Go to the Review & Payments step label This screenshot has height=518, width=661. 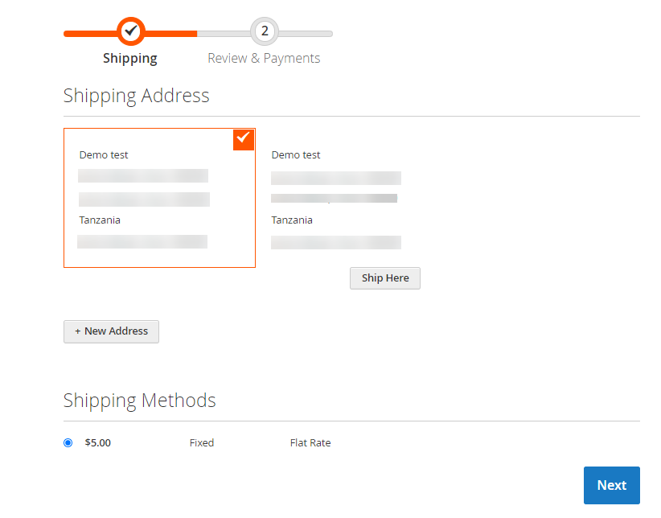coord(264,58)
